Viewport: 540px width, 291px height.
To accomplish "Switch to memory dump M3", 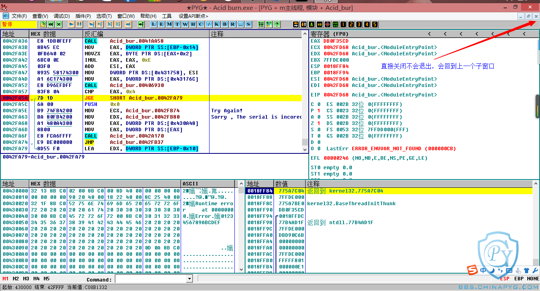I will [26, 279].
